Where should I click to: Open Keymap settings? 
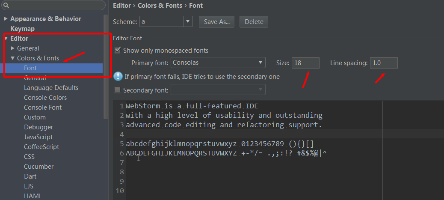coord(22,29)
